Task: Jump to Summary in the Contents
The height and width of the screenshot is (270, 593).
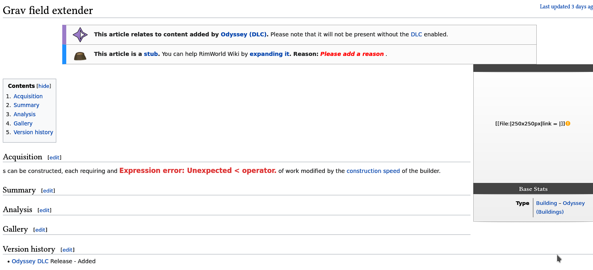Action: click(26, 105)
